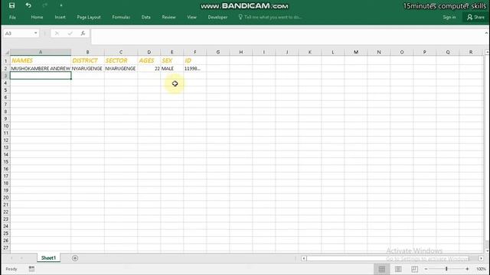This screenshot has width=490, height=275.
Task: Click the zoom in plus button
Action: [x=467, y=269]
